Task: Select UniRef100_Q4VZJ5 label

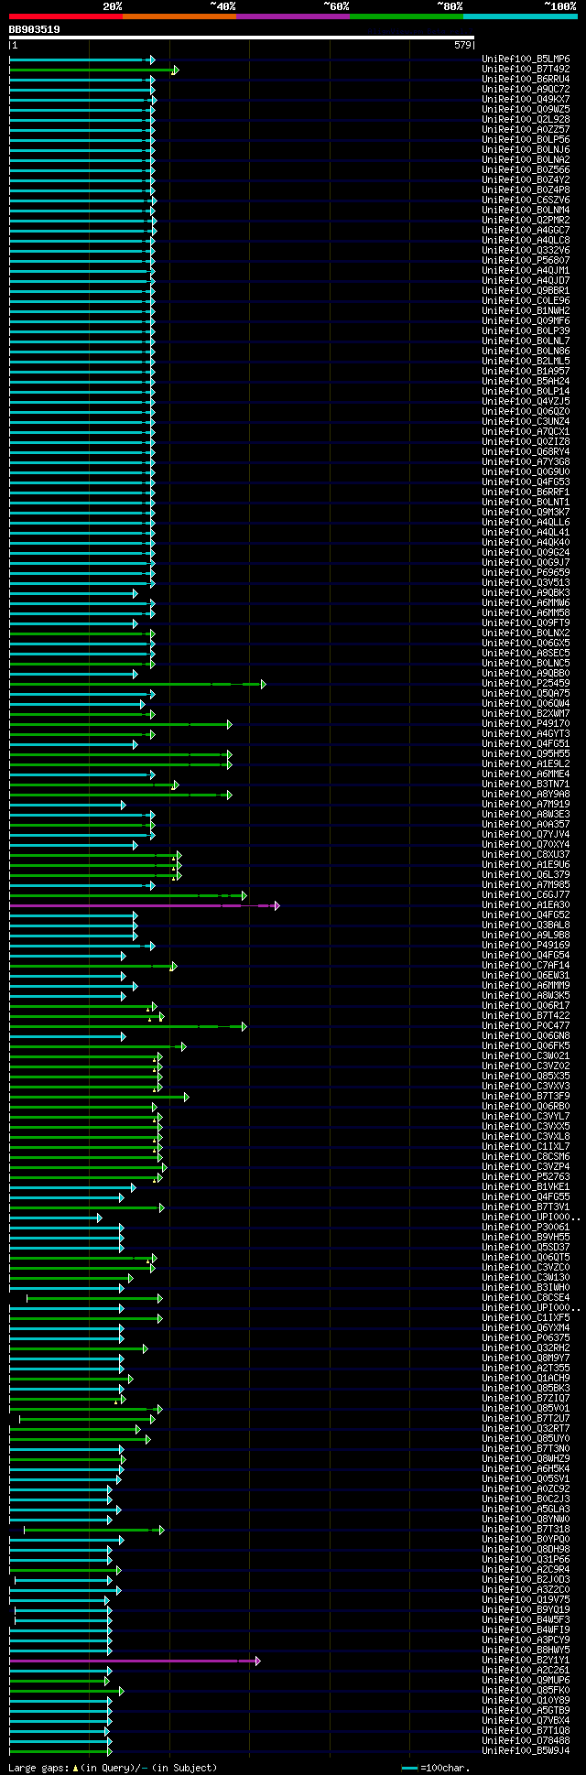Action: pyautogui.click(x=526, y=402)
